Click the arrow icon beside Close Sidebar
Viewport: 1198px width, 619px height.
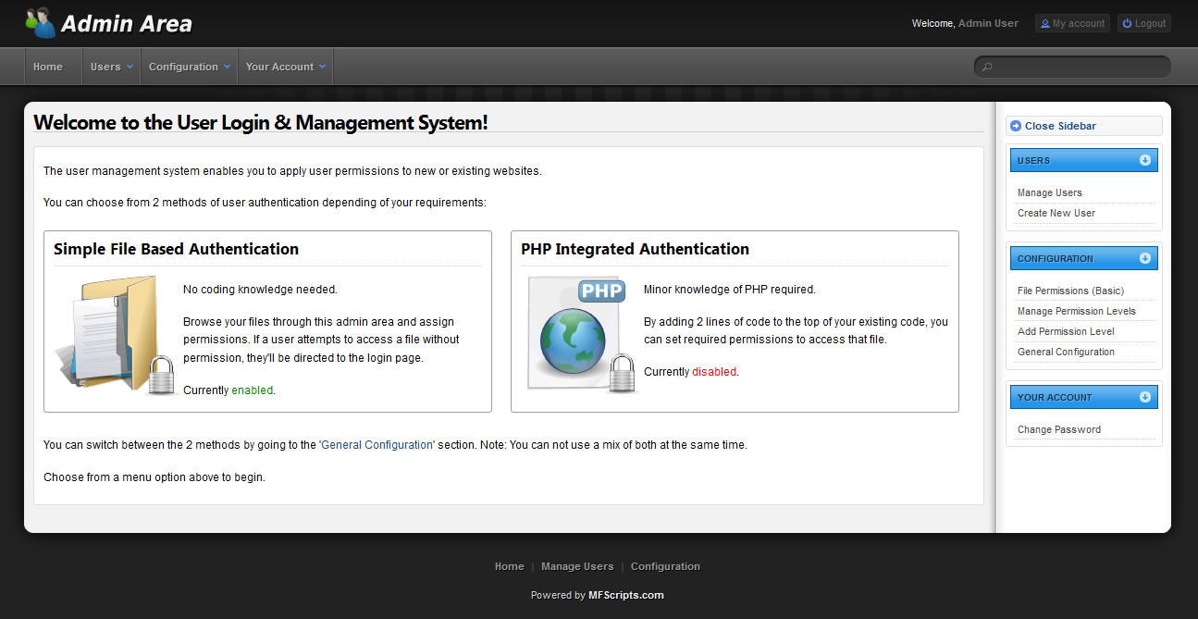(1016, 126)
